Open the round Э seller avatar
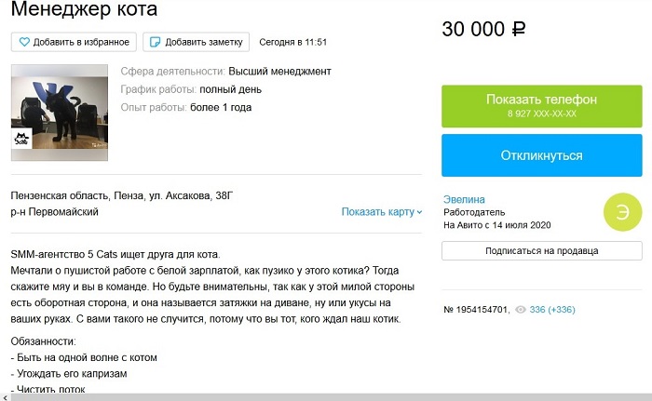 coord(622,212)
